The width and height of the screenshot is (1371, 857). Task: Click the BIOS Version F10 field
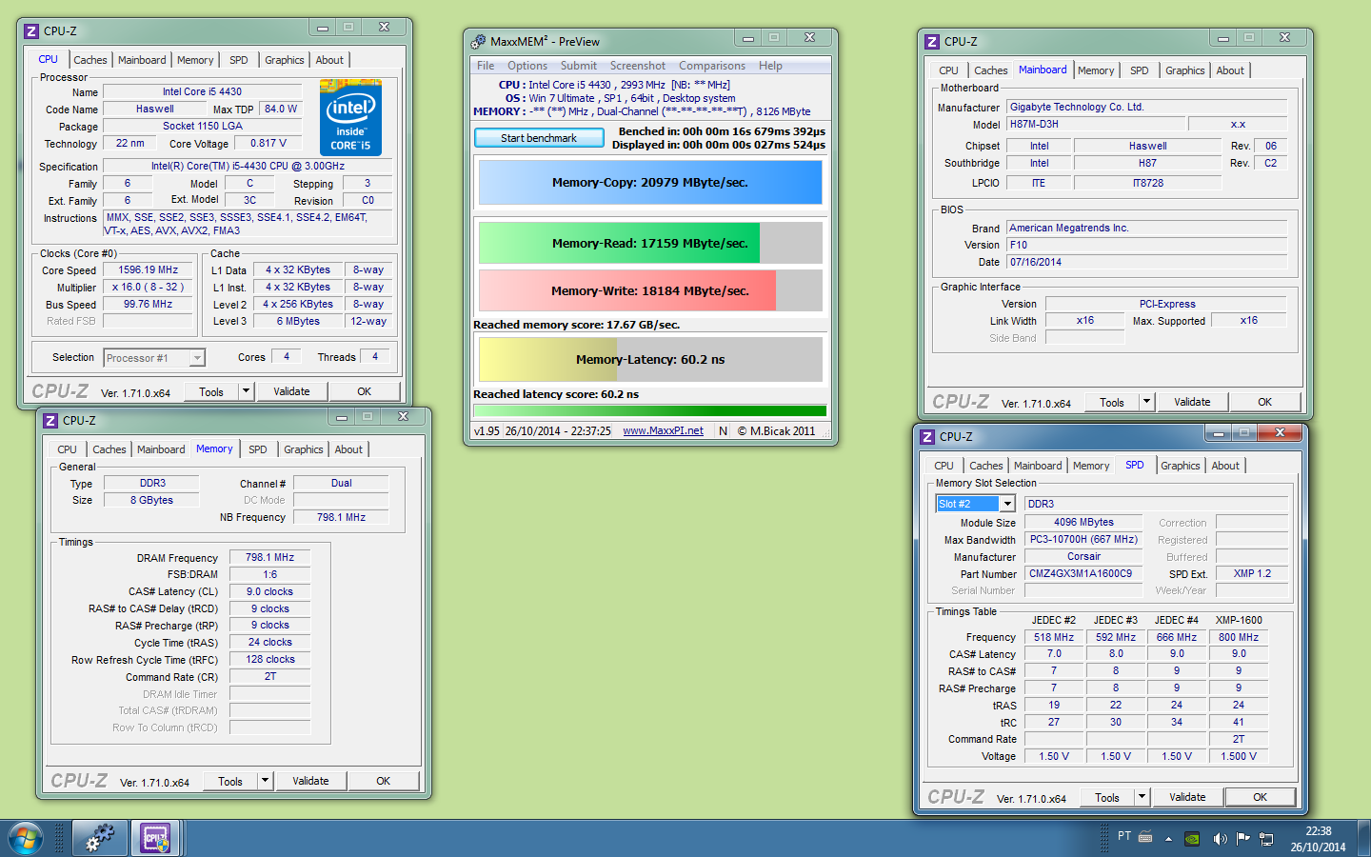pyautogui.click(x=1146, y=245)
